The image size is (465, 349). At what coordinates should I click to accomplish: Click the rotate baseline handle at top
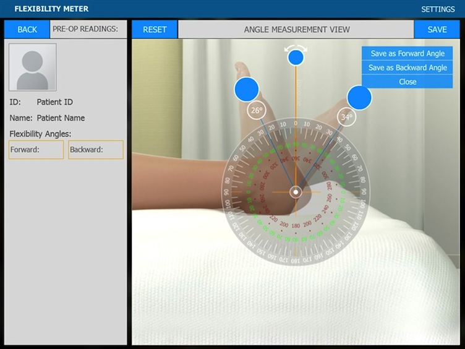(x=296, y=58)
